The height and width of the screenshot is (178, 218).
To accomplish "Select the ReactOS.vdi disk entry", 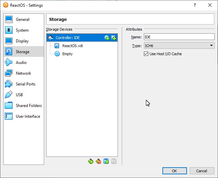I will click(x=82, y=46).
